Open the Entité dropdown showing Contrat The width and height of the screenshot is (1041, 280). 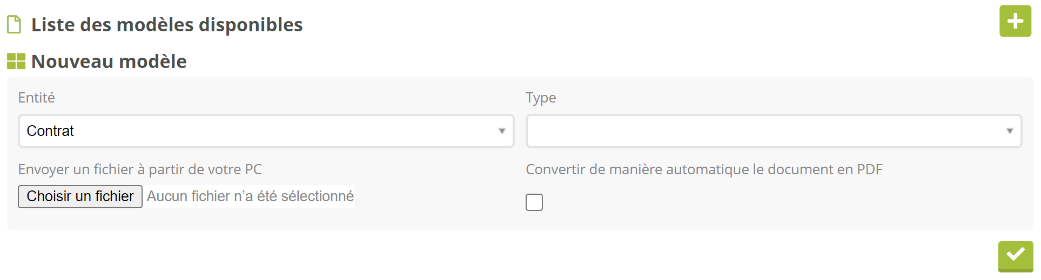tap(266, 131)
